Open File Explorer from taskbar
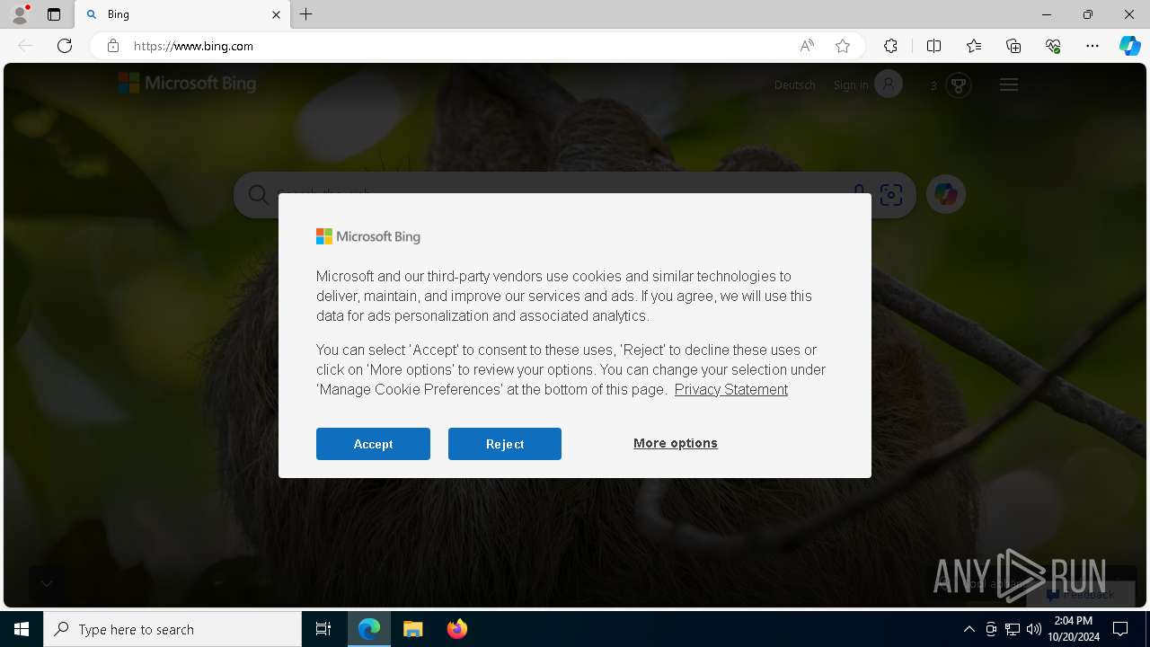Image resolution: width=1150 pixels, height=647 pixels. click(x=412, y=629)
